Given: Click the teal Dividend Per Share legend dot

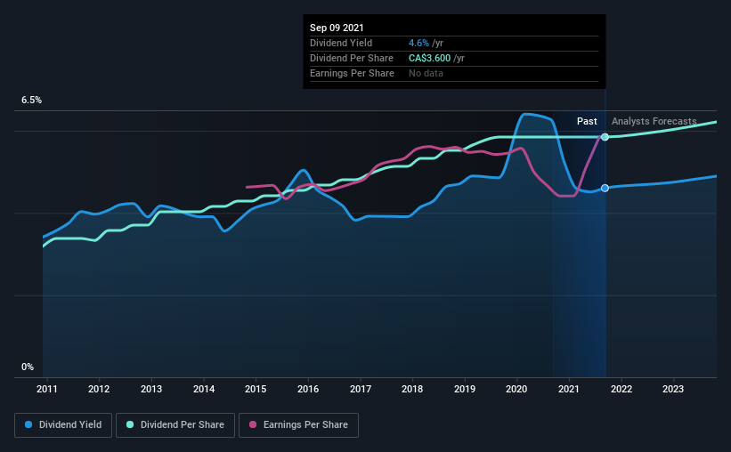Looking at the screenshot, I should (x=130, y=424).
